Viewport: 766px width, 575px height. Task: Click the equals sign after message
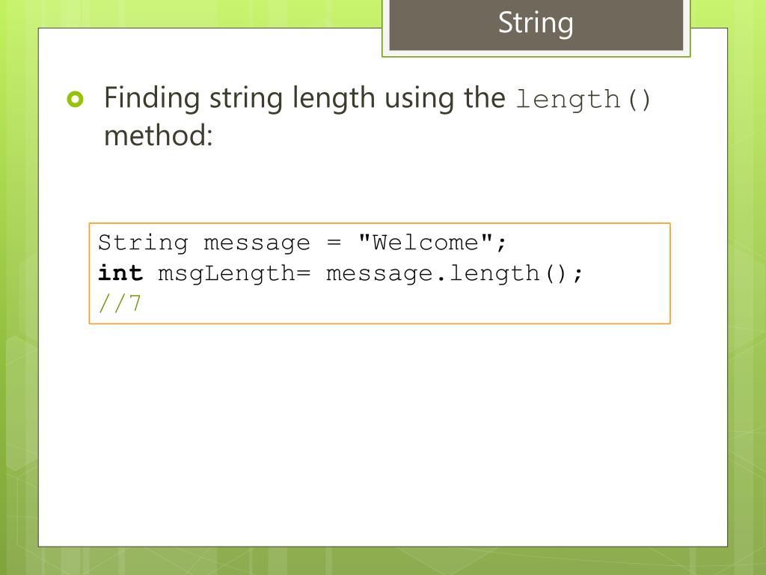pyautogui.click(x=334, y=243)
